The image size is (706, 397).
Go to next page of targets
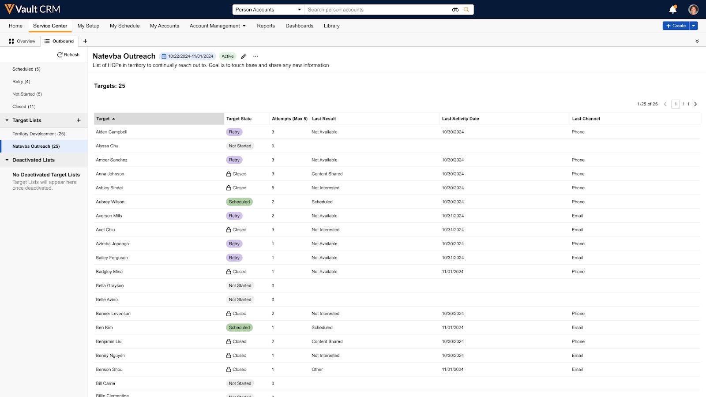[696, 104]
